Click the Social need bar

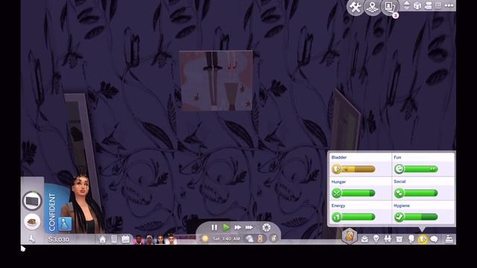[416, 193]
